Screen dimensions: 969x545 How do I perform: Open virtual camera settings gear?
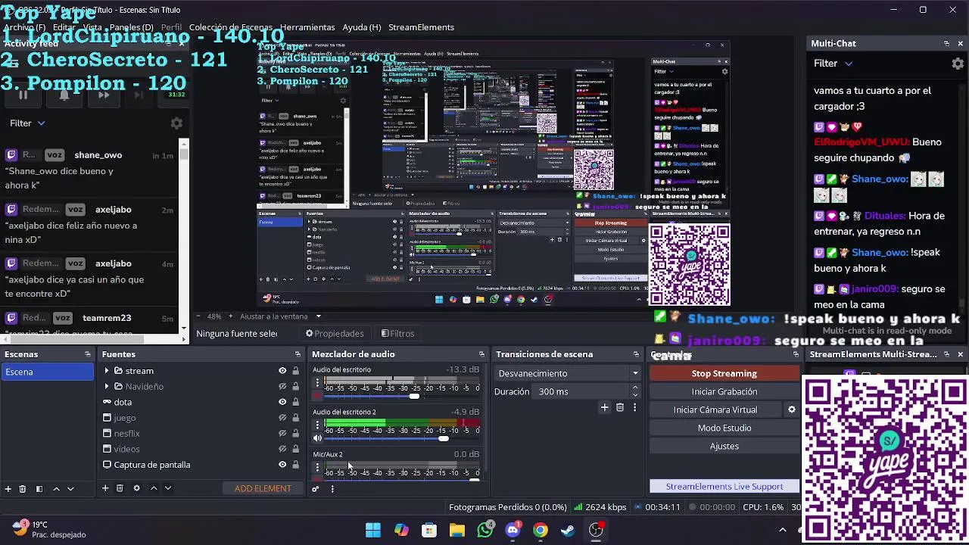tap(792, 410)
